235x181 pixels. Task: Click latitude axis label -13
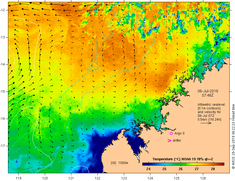(x=3, y=37)
